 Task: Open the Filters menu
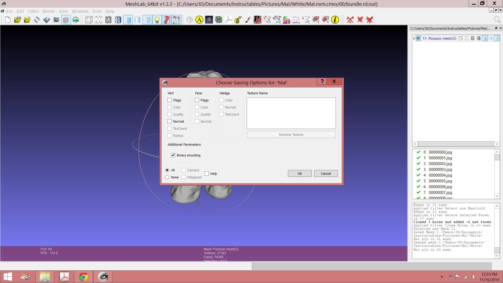pos(33,11)
